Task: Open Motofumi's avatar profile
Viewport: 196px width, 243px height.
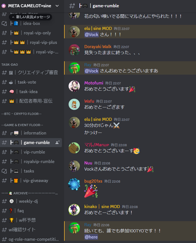Action: tap(74, 86)
